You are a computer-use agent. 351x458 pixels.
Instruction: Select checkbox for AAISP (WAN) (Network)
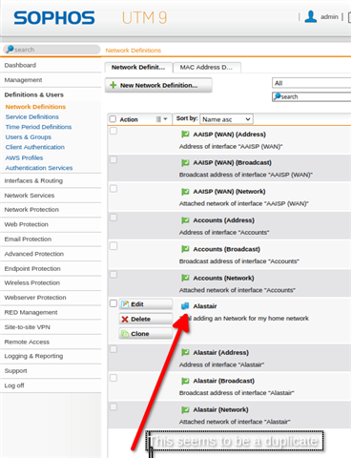[114, 188]
